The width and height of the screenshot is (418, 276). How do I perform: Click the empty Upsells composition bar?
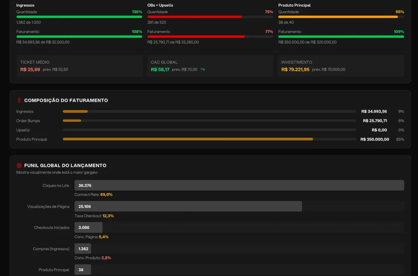click(x=209, y=130)
